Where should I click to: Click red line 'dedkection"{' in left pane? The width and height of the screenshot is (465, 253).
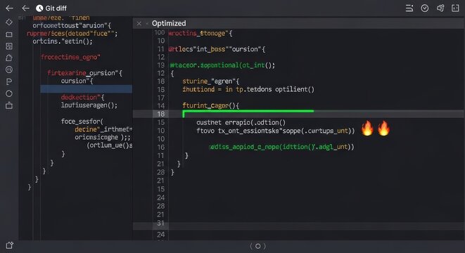point(83,97)
